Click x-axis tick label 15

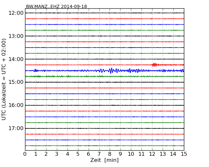[x=184, y=154]
